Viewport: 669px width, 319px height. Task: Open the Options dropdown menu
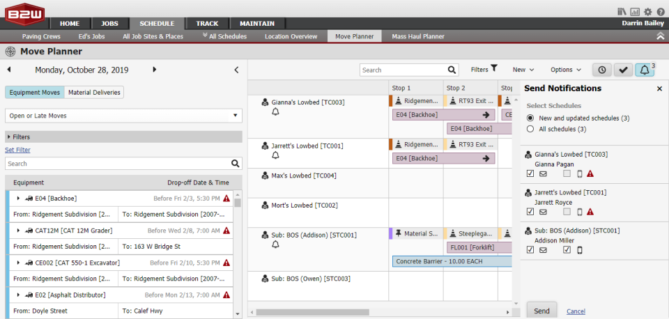566,70
